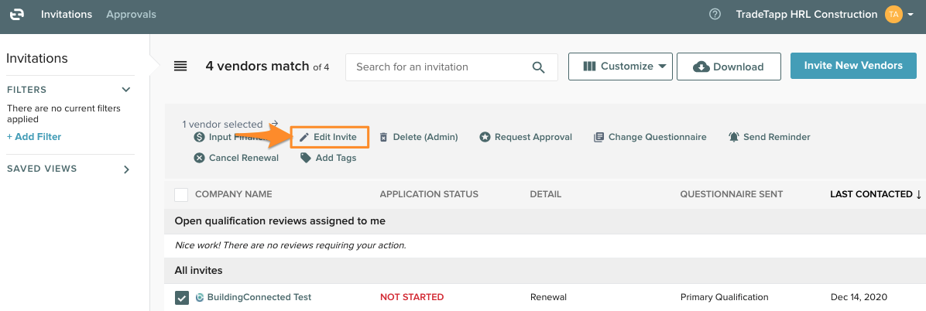Click the TradeTapp logo icon
The height and width of the screenshot is (311, 926).
tap(16, 15)
